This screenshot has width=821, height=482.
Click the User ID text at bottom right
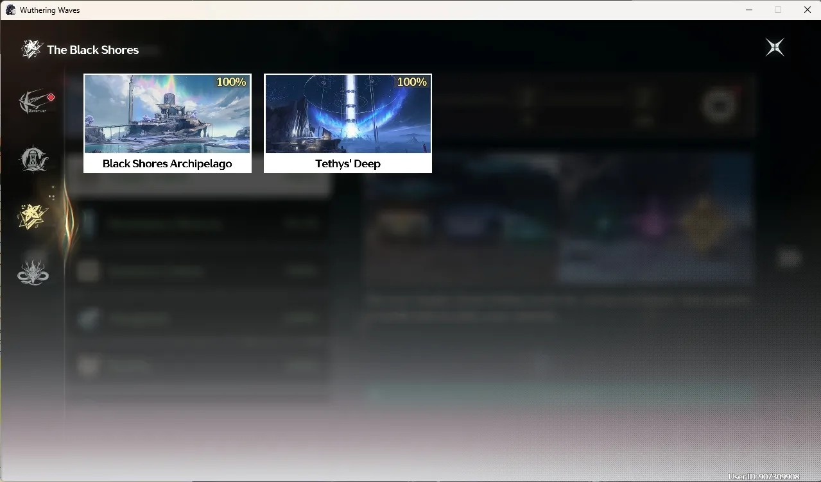click(x=764, y=477)
